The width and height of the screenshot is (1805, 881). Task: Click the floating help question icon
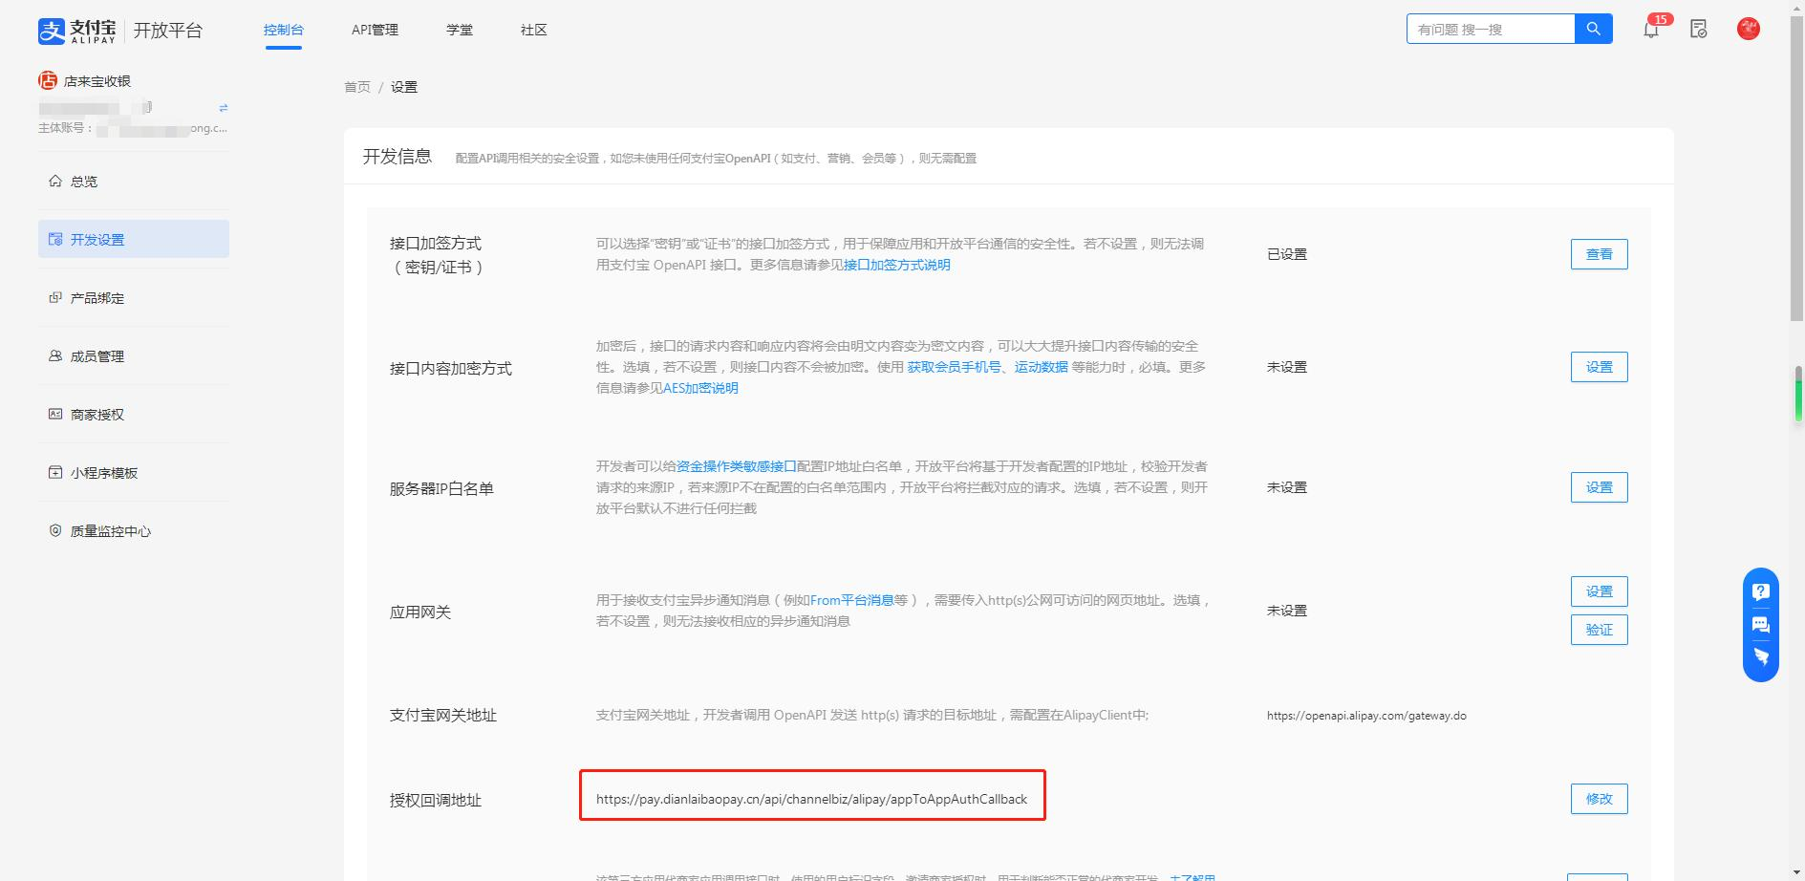(x=1760, y=591)
